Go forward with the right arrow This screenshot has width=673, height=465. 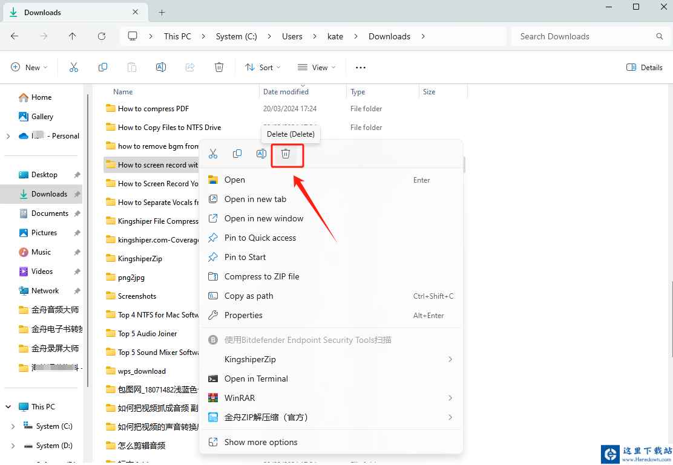click(x=44, y=36)
